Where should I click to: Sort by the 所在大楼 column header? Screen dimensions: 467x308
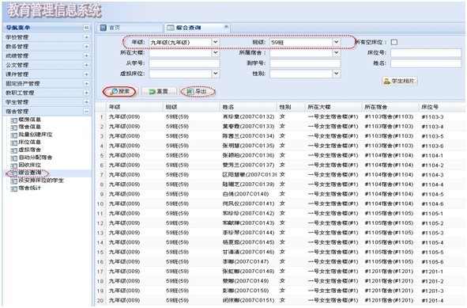(x=333, y=107)
